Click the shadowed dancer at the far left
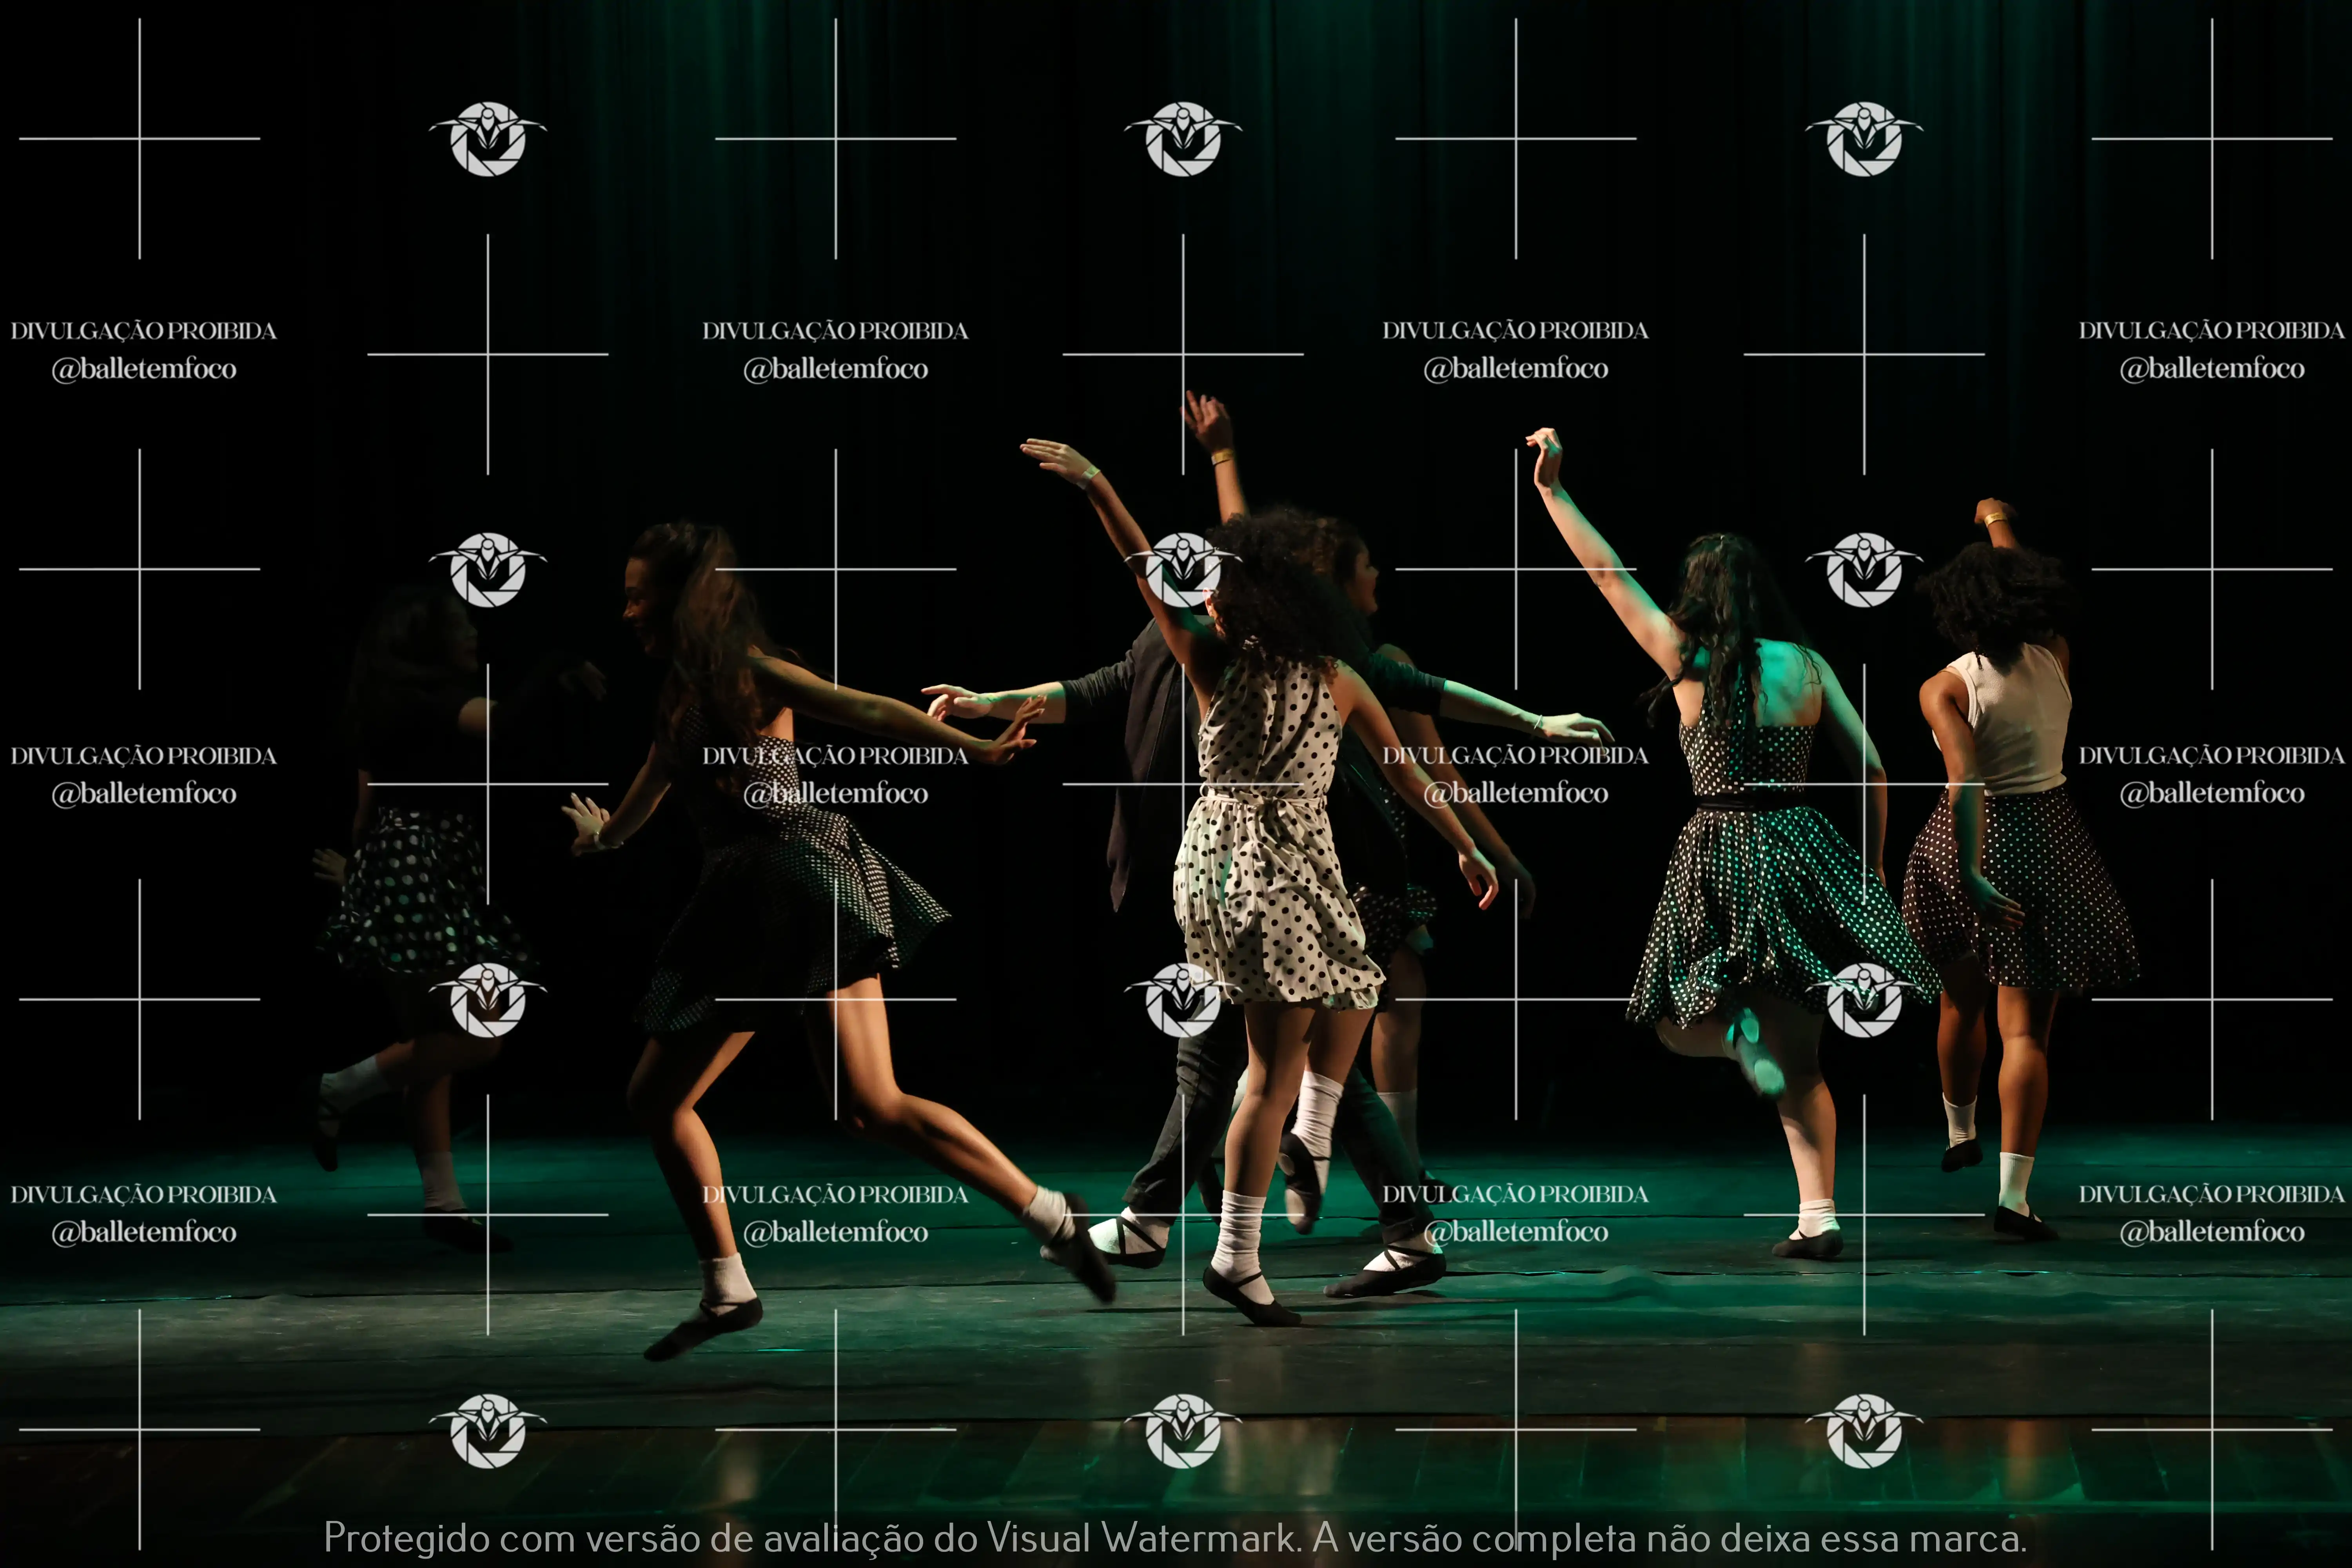The height and width of the screenshot is (1568, 2352). tap(410, 880)
